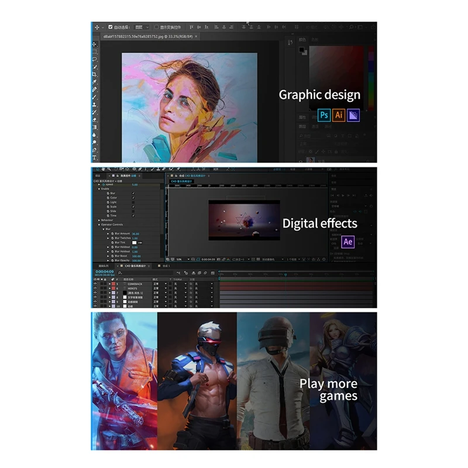Click the play button in Preview panel
Viewport: 468px width, 468px height.
(x=343, y=195)
